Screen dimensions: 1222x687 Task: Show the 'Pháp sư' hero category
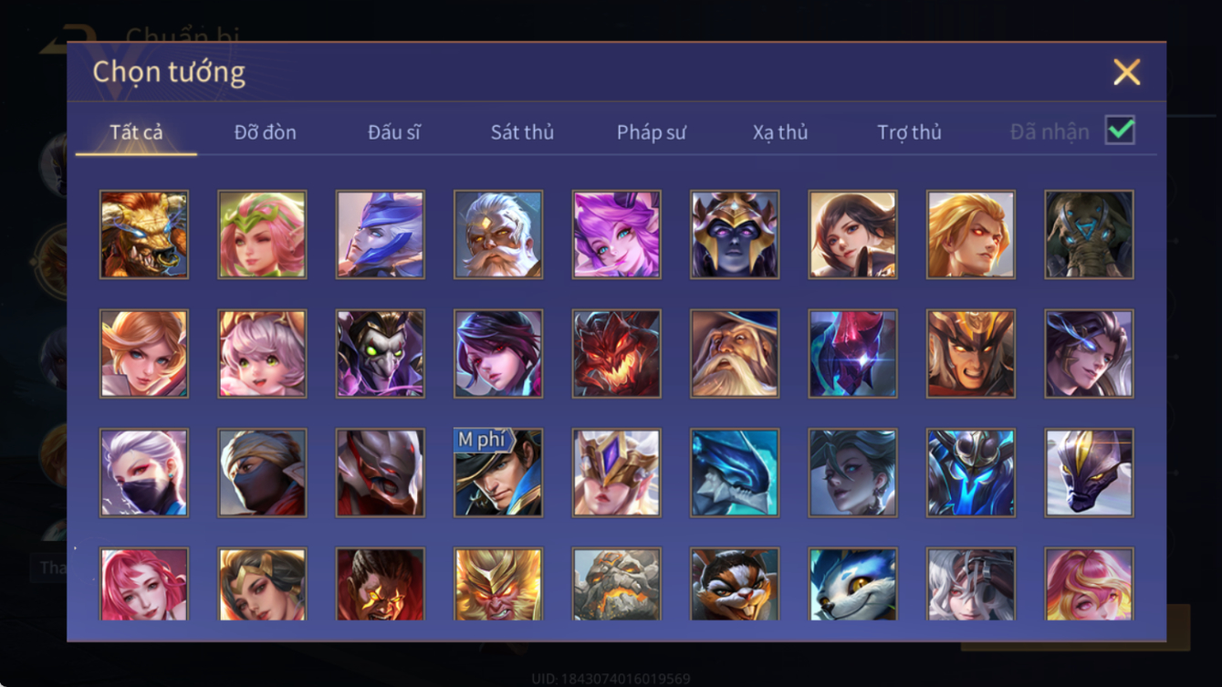click(x=651, y=132)
